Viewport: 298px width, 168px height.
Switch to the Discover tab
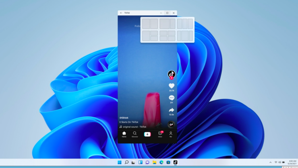point(135,134)
